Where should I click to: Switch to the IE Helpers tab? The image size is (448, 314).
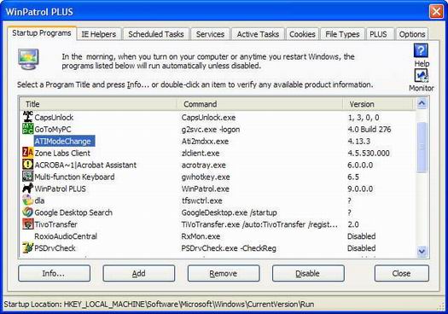[x=99, y=34]
